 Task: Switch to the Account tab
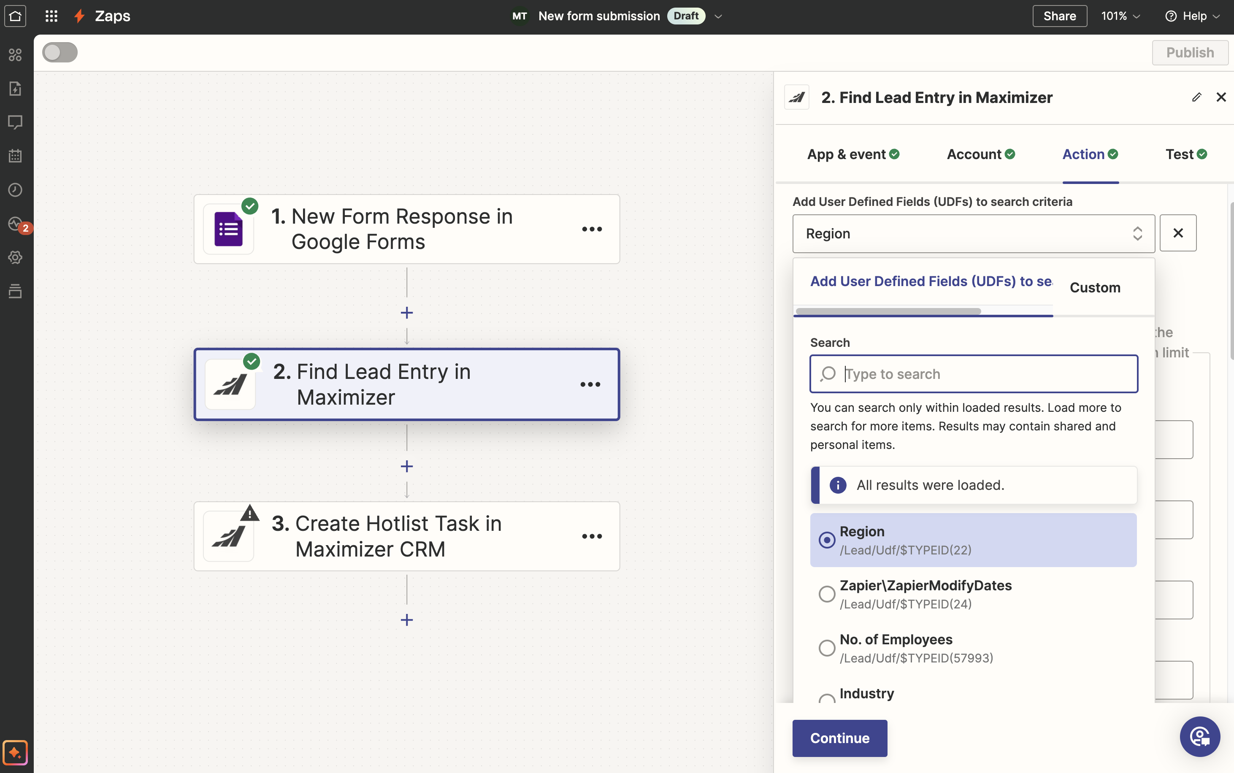pyautogui.click(x=980, y=154)
